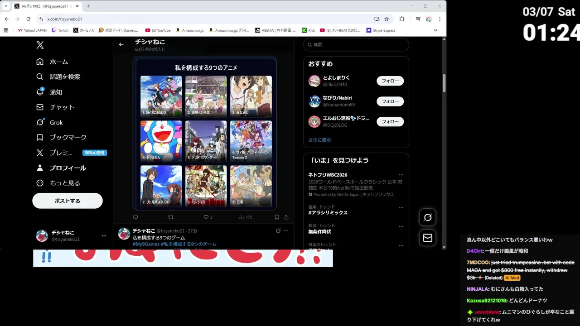
Task: Open Yahoo! JAPAN bookmark
Action: pos(32,30)
